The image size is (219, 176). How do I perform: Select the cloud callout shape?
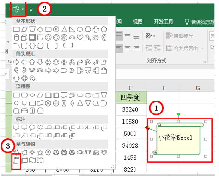pos(40,127)
